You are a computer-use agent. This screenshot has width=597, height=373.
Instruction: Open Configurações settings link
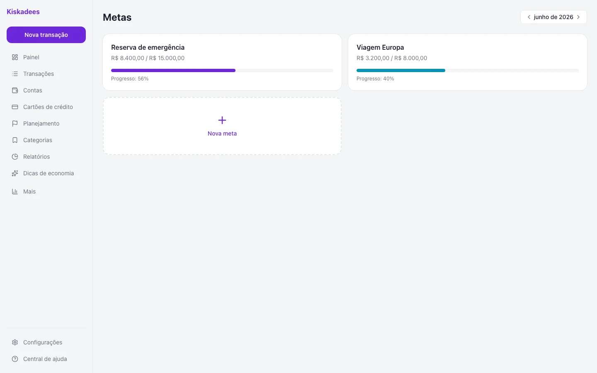[x=46, y=342]
